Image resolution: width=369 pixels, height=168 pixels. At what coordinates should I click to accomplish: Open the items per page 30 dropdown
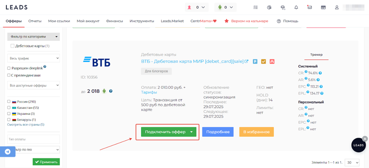click(352, 162)
